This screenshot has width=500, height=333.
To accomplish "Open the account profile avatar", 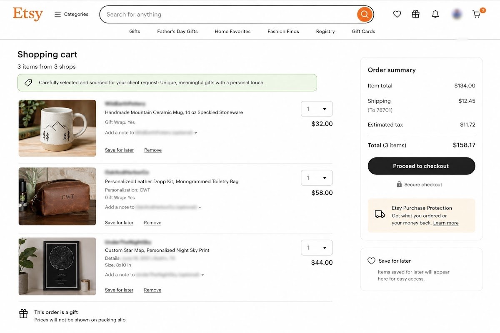I will [456, 14].
